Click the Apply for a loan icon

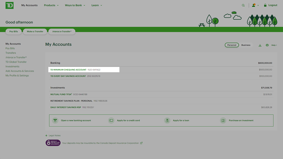167,120
